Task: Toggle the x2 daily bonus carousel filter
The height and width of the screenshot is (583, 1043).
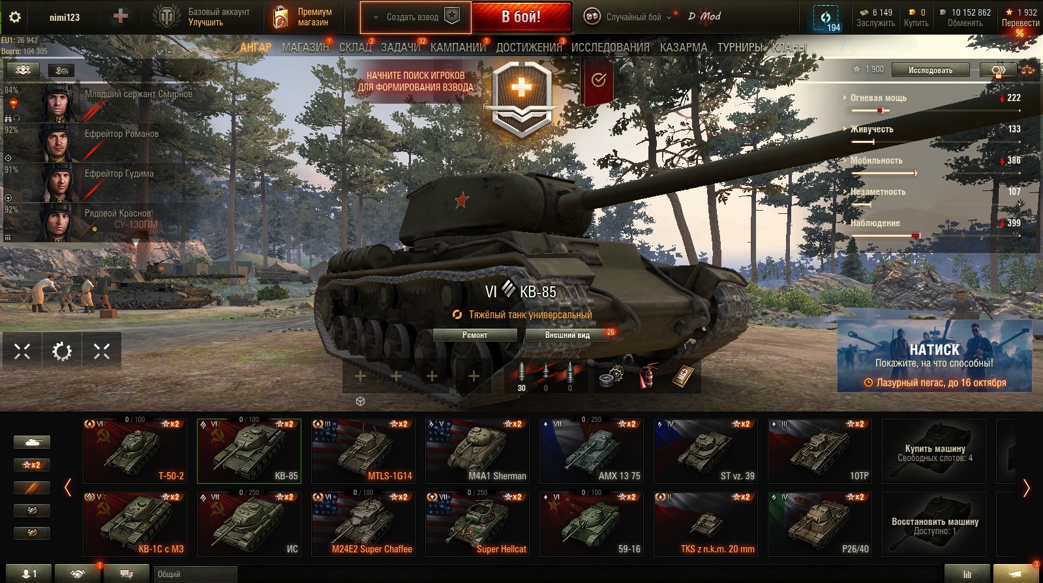Action: 31,465
